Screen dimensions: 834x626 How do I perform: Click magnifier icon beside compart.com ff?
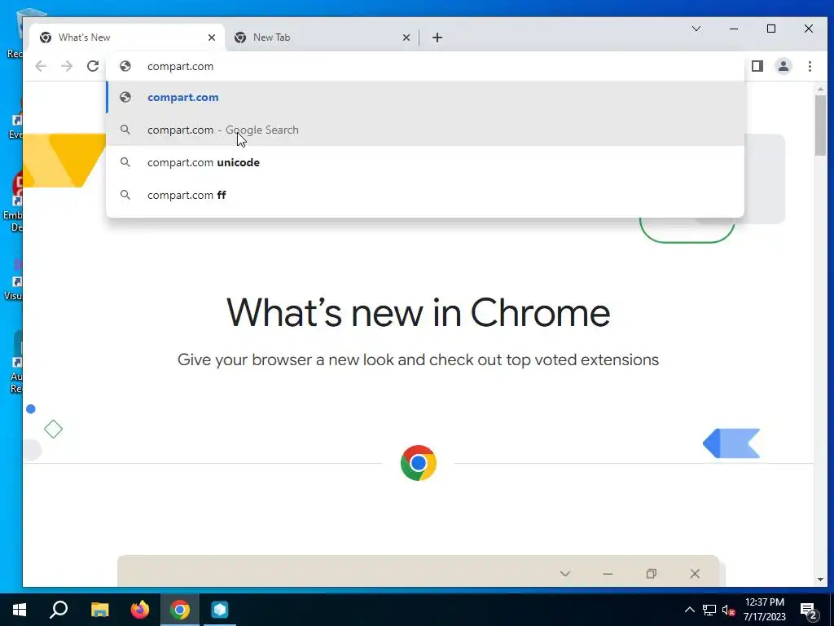click(x=125, y=195)
